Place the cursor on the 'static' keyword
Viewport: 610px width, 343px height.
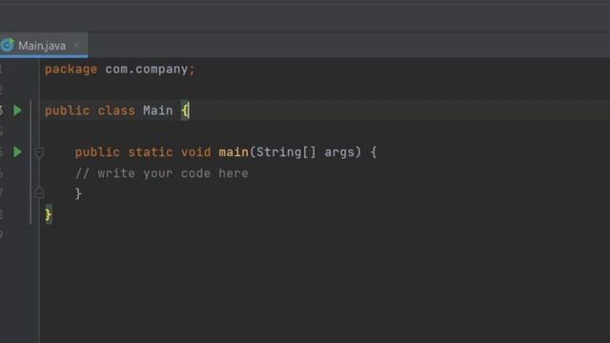point(151,152)
